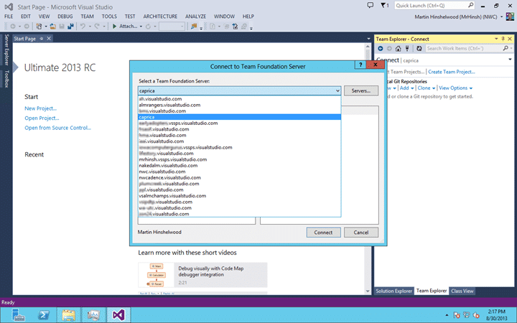Open the Toolbox side tab
The image size is (517, 323).
tap(6, 79)
